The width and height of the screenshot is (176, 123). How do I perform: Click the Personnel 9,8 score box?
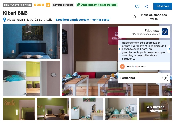click(144, 78)
